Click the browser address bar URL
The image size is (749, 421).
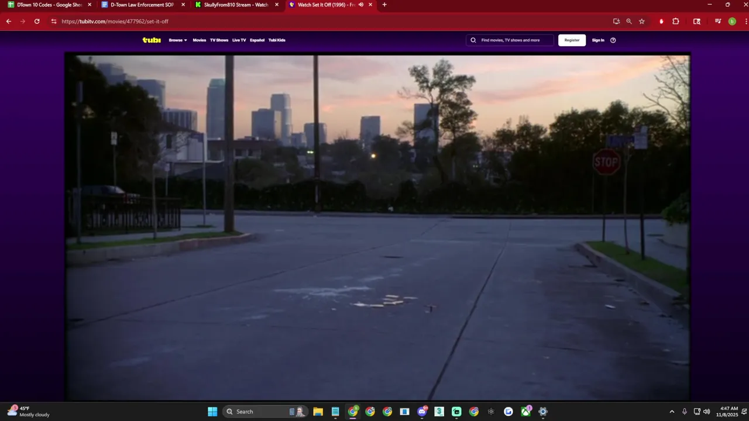pos(115,21)
